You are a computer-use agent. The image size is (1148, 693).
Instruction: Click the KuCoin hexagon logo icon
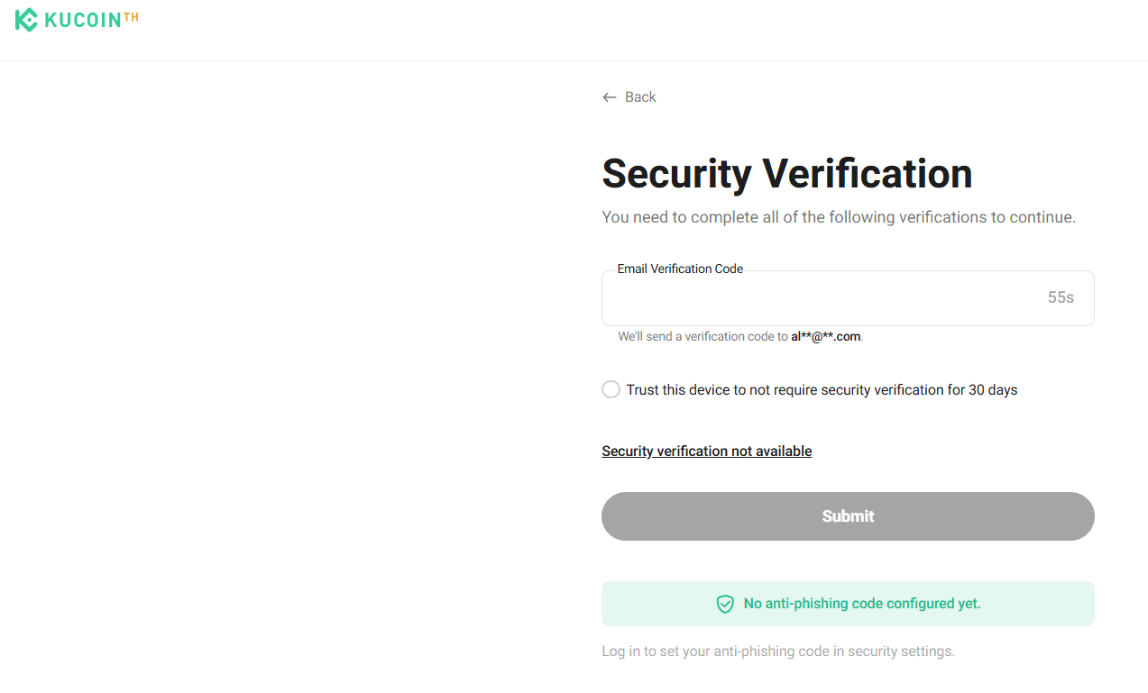tap(27, 20)
